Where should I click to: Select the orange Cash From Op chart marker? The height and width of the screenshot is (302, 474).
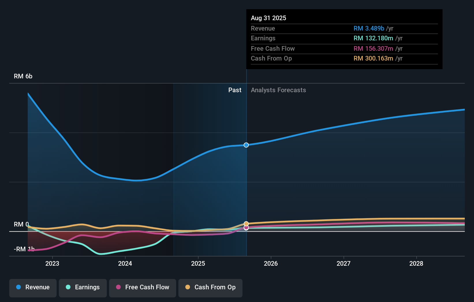point(246,223)
